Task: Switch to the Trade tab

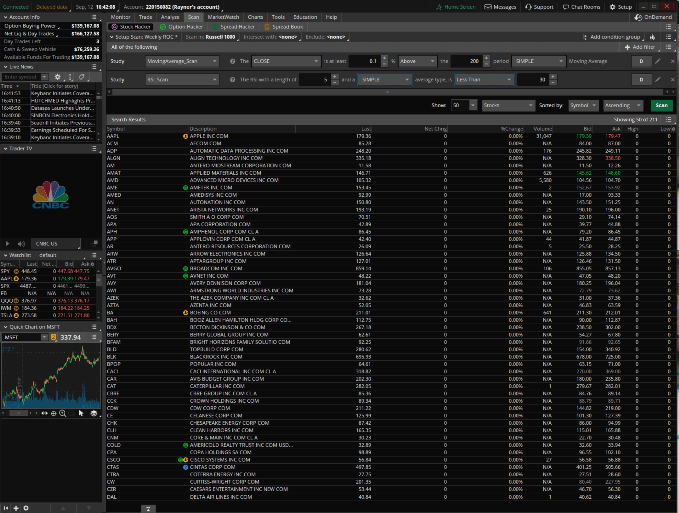Action: 145,17
